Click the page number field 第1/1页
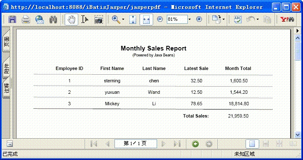 click(136, 143)
